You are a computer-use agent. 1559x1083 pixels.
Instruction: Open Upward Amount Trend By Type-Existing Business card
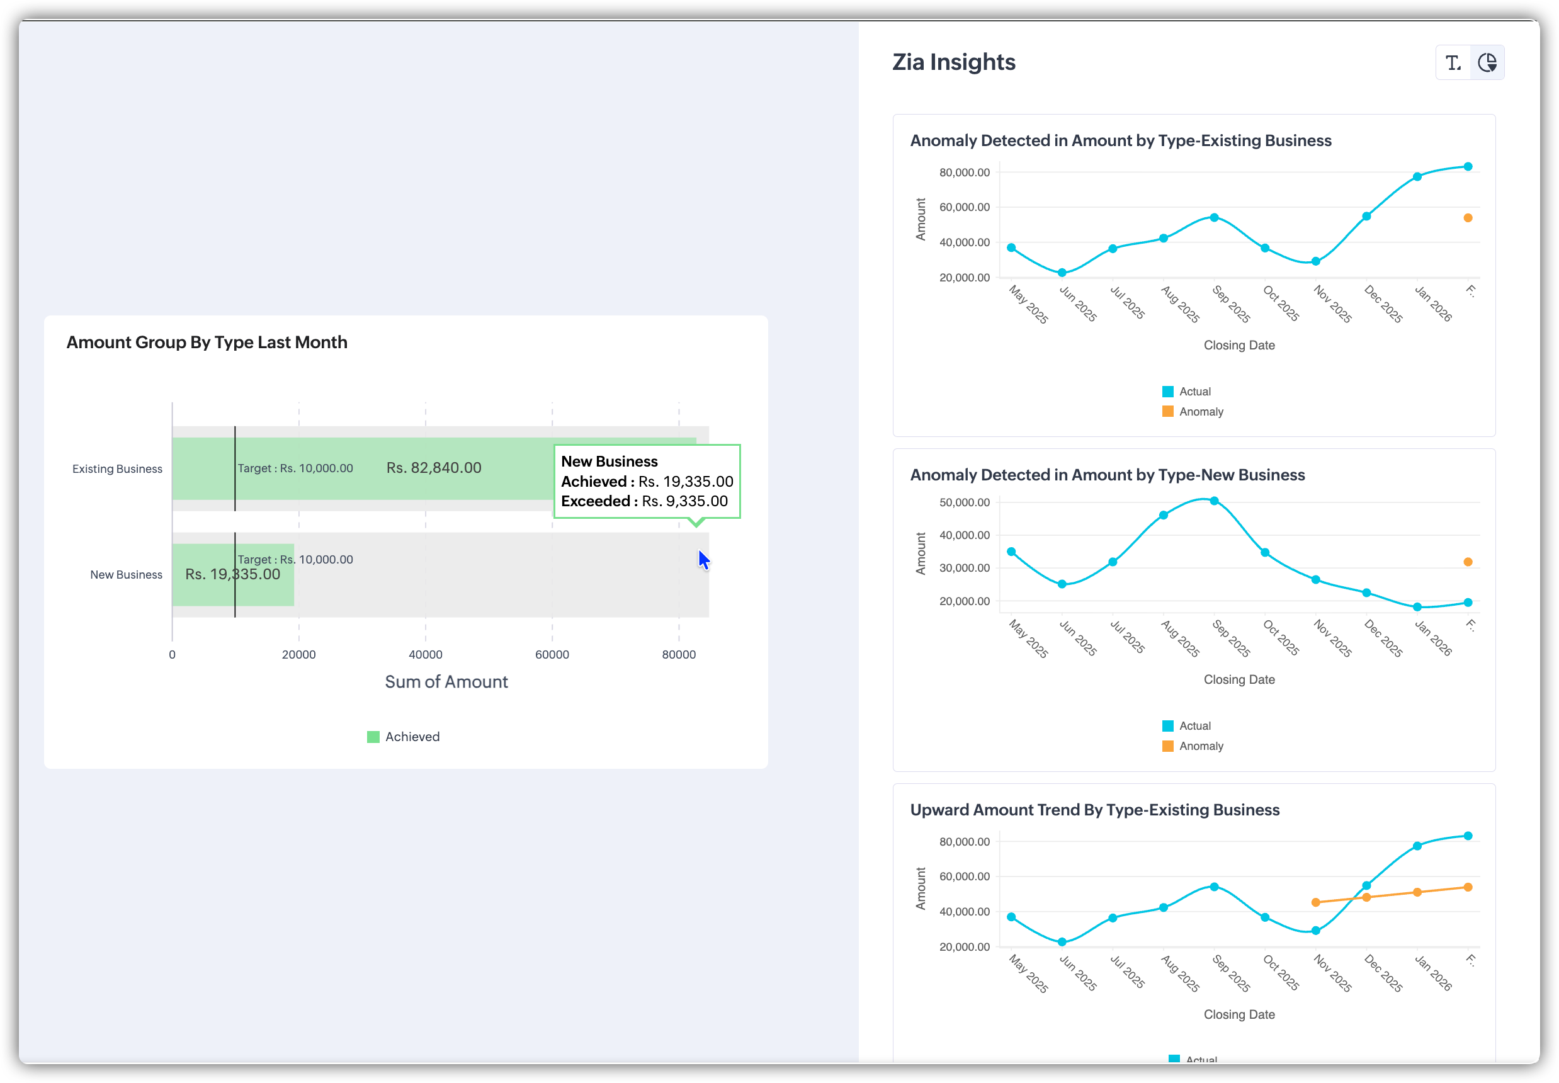(x=1094, y=810)
